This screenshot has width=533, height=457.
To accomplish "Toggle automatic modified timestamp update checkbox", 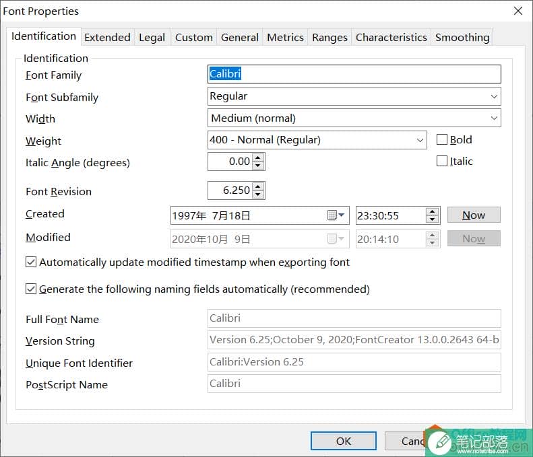I will (31, 262).
